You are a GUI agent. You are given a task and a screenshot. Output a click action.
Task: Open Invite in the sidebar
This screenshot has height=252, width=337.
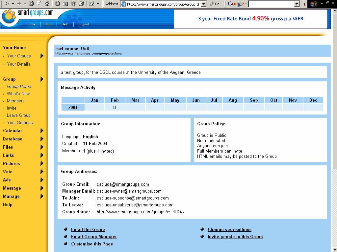pos(12,108)
